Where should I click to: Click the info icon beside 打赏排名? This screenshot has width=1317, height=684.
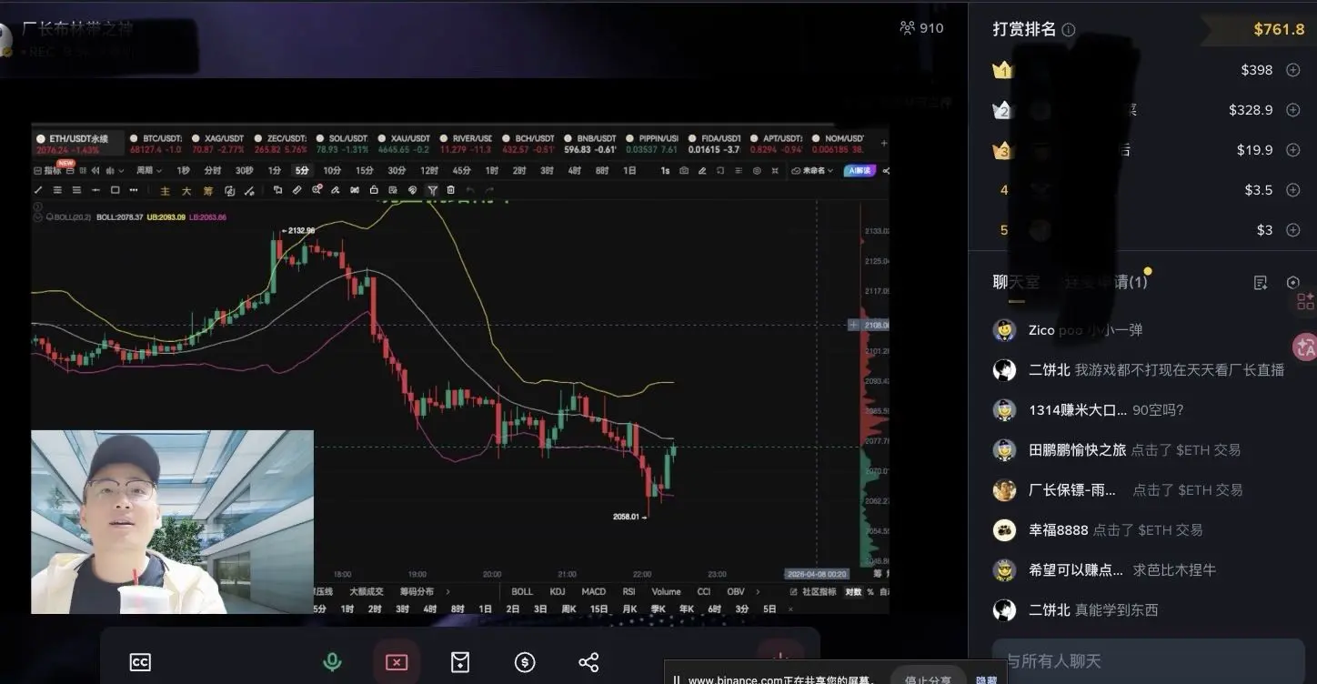click(1069, 30)
